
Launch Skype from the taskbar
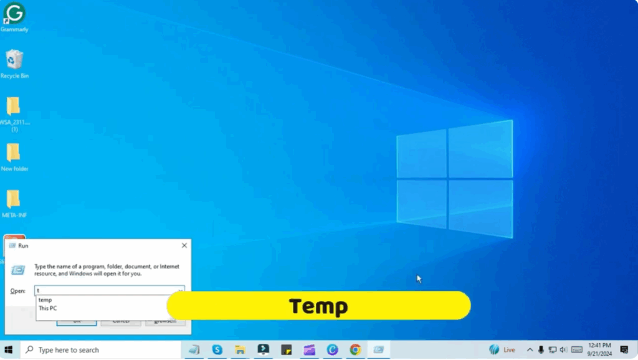click(x=217, y=349)
